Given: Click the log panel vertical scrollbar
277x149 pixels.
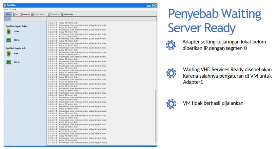Looking at the screenshot, I should click(156, 116).
